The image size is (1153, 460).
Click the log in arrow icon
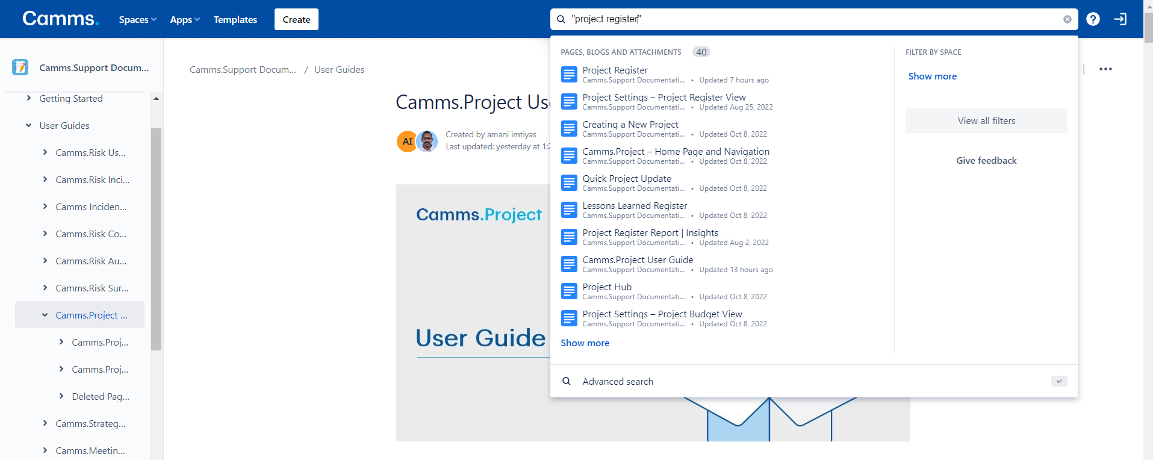click(1120, 19)
